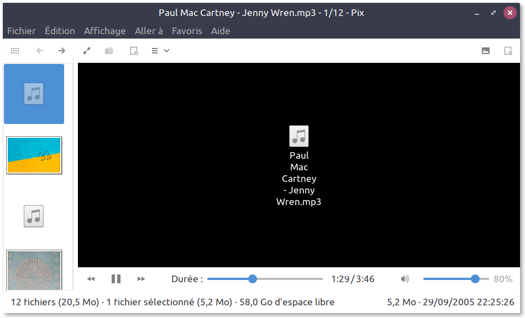Select the second music file thumbnail
525x318 pixels.
34,215
